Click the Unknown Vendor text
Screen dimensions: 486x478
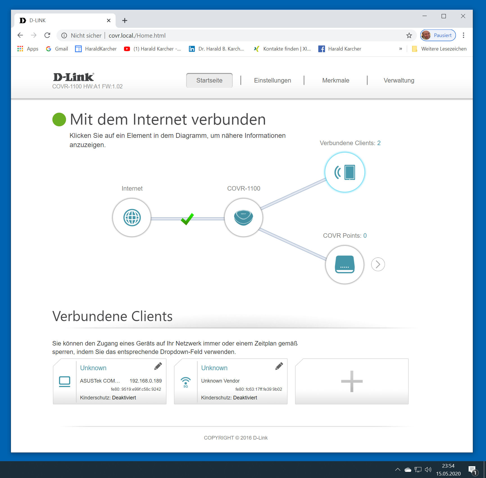pos(220,381)
